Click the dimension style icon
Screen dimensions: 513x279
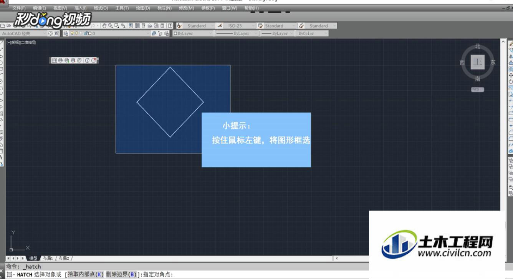click(220, 26)
